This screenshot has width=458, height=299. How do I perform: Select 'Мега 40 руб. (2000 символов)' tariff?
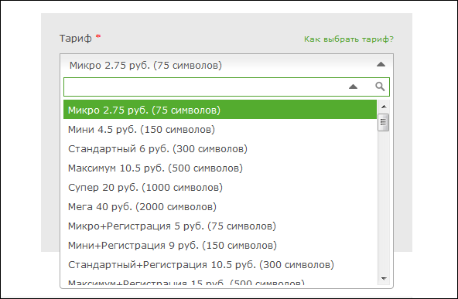(x=220, y=206)
